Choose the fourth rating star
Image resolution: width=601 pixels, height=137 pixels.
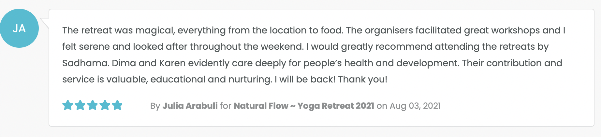tap(105, 105)
